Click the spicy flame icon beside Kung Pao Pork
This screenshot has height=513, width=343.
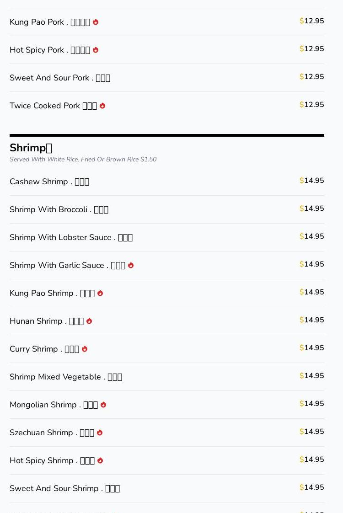click(x=96, y=22)
